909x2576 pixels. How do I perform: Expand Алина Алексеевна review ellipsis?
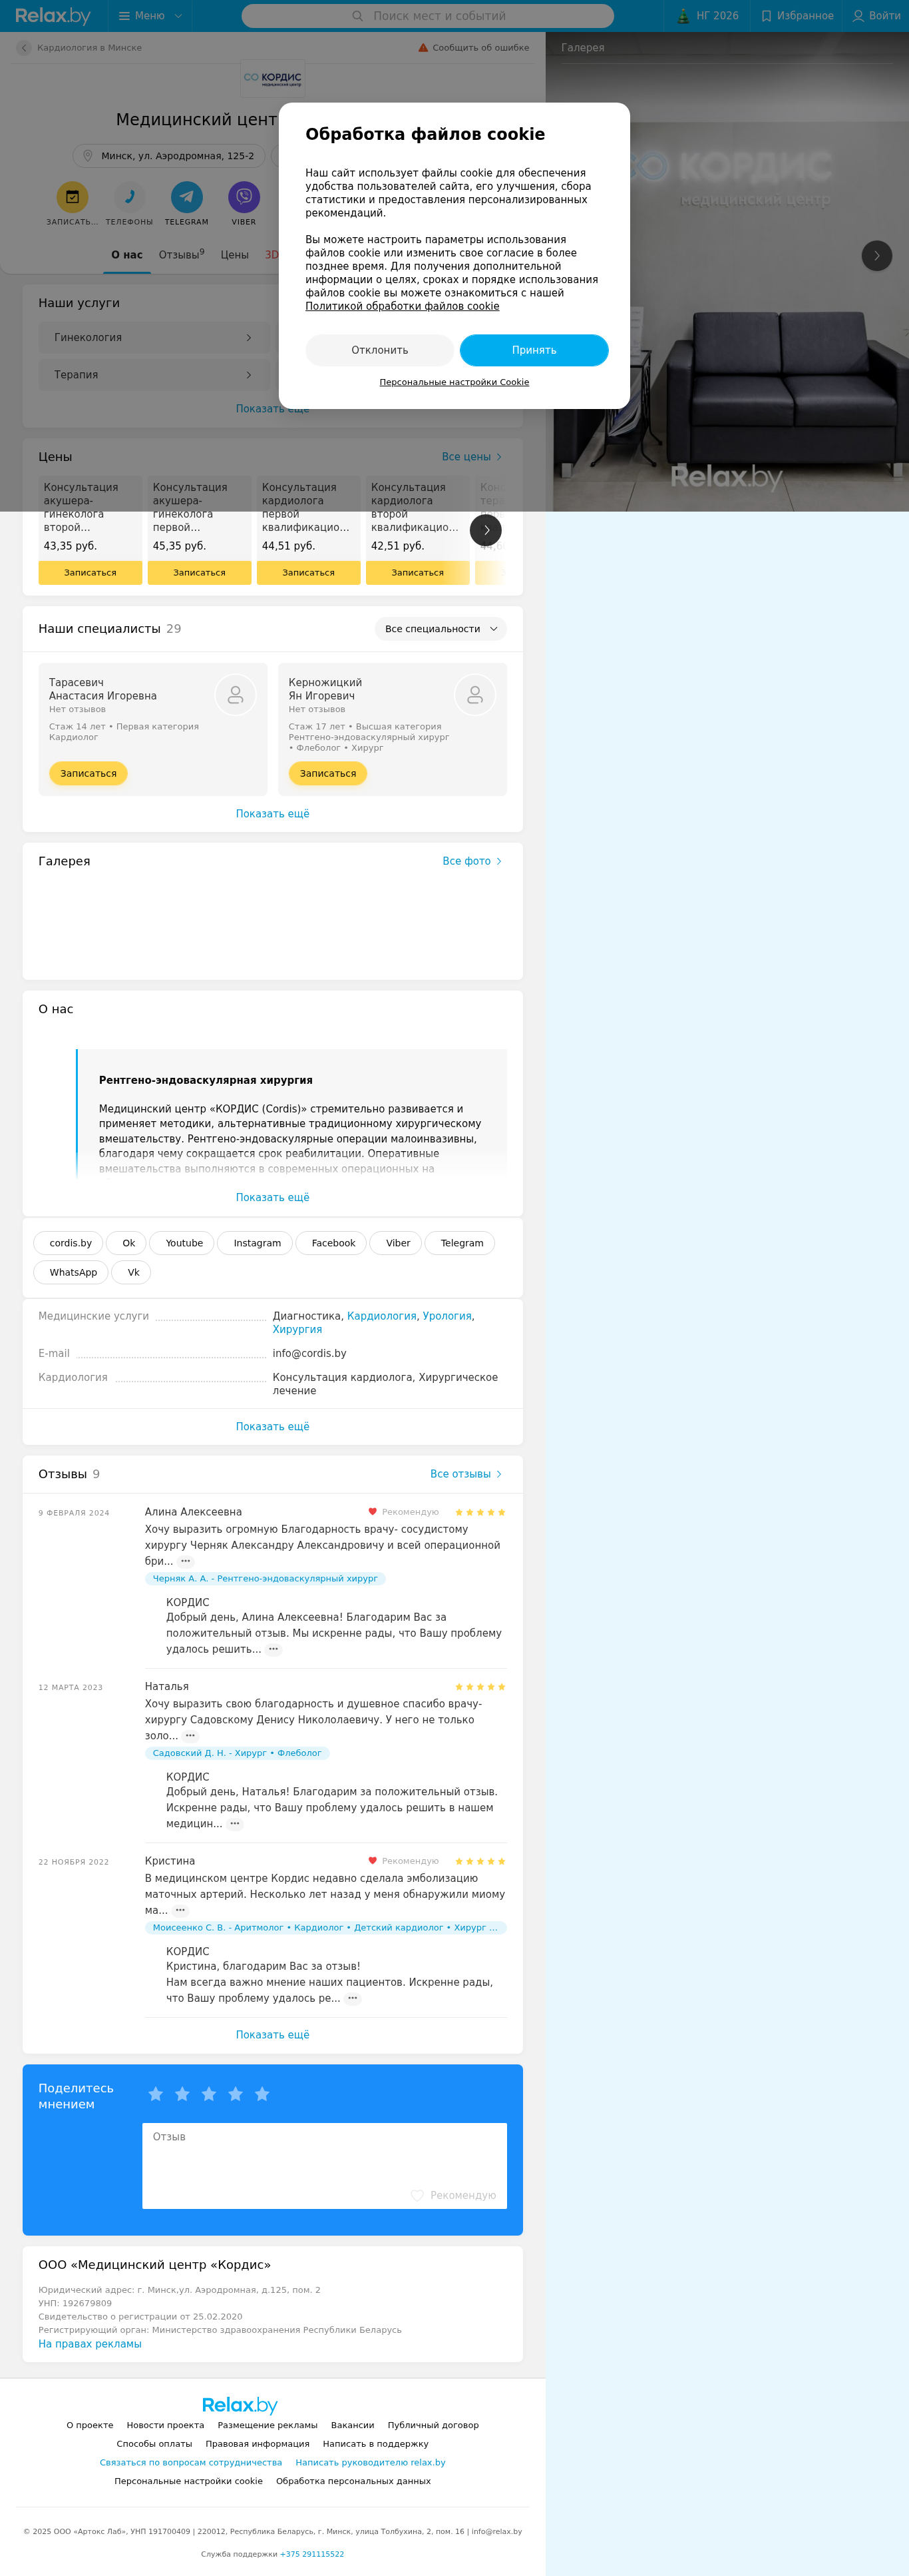[186, 1561]
